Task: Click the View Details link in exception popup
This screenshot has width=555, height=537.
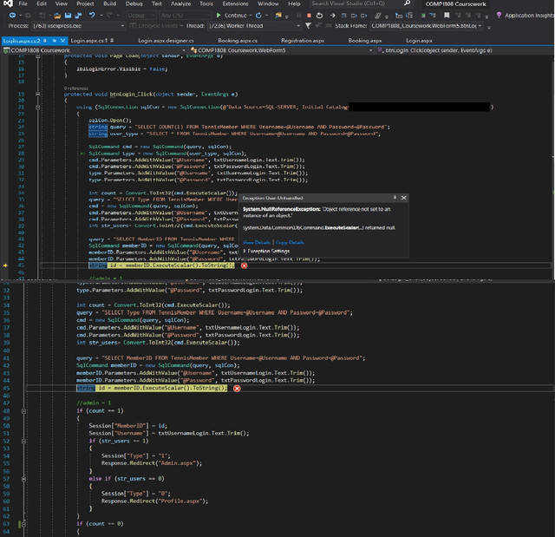Action: 257,243
